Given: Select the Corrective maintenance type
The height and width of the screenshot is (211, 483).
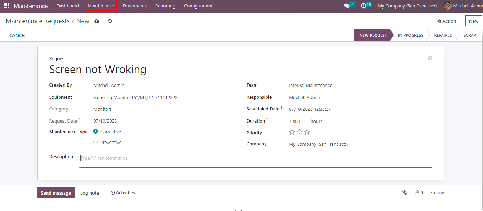Looking at the screenshot, I should (96, 132).
